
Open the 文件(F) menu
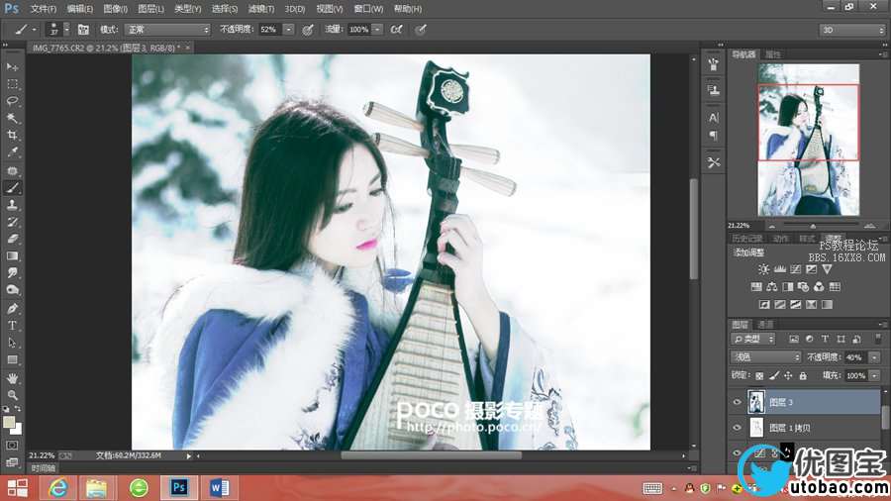(44, 9)
